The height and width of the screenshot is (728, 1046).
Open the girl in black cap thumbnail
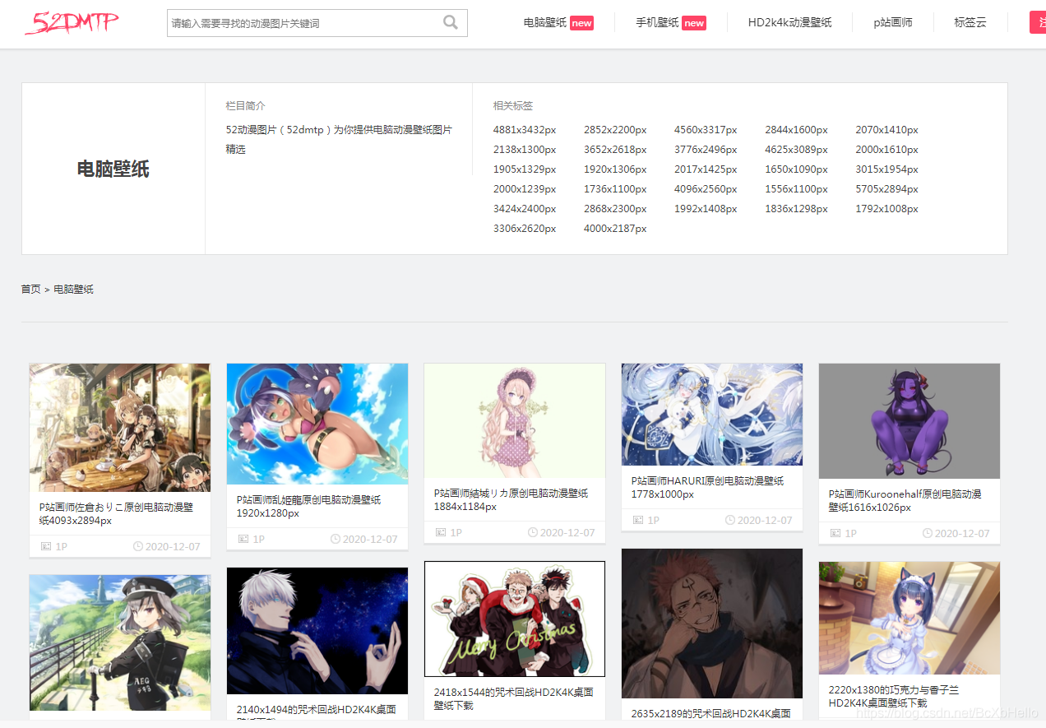pyautogui.click(x=120, y=642)
